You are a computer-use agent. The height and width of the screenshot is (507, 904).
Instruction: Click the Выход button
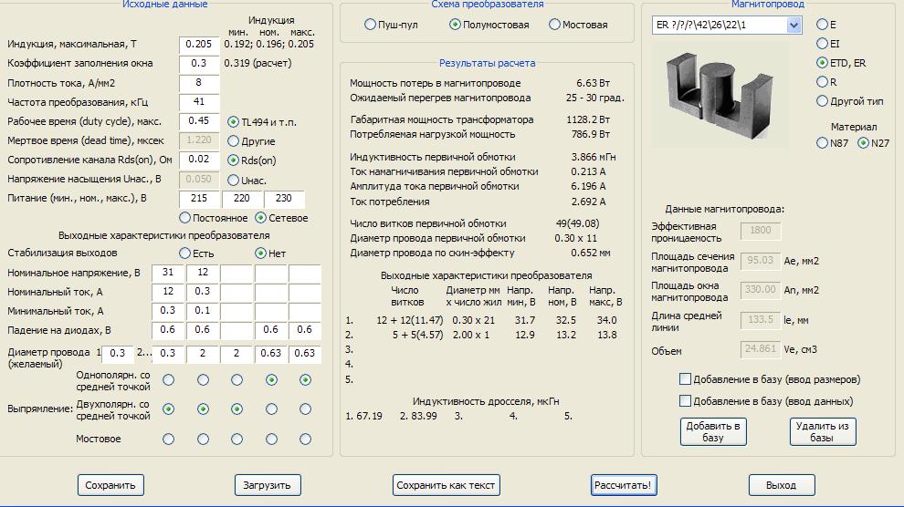point(782,485)
